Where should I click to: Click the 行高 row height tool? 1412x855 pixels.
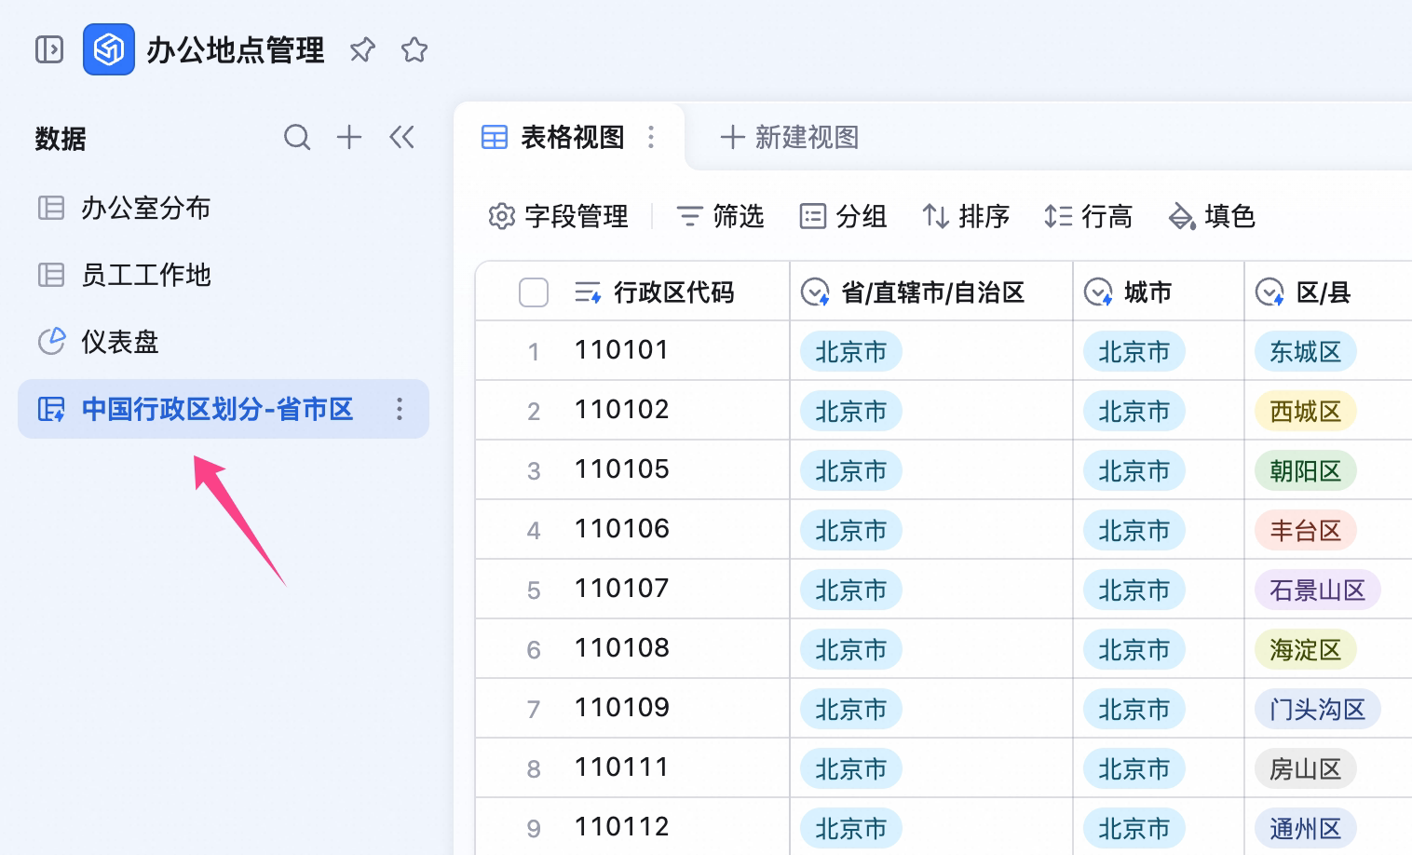pos(1088,216)
